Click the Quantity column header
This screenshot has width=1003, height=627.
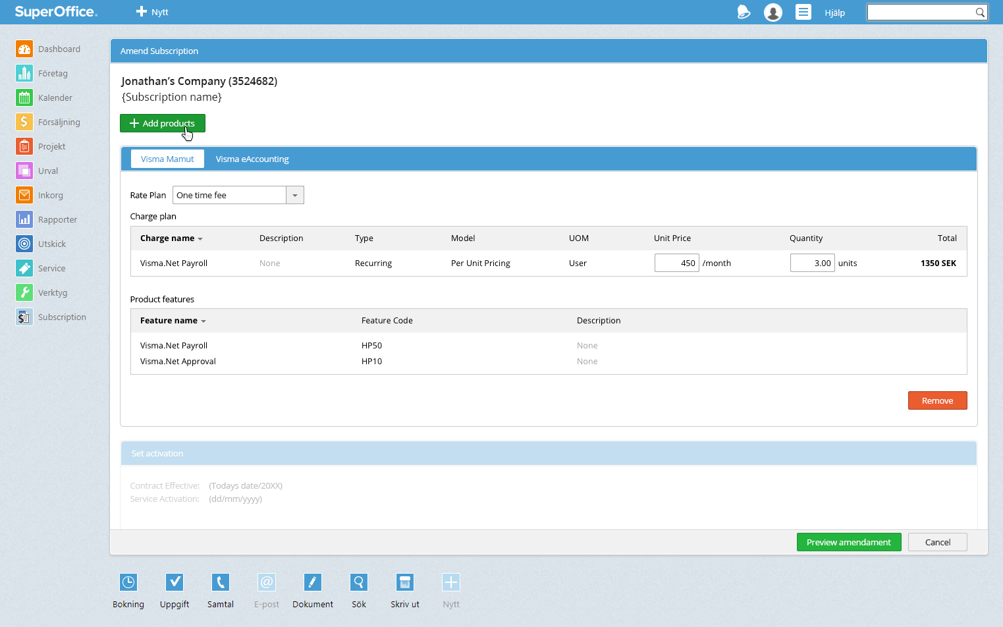(806, 238)
